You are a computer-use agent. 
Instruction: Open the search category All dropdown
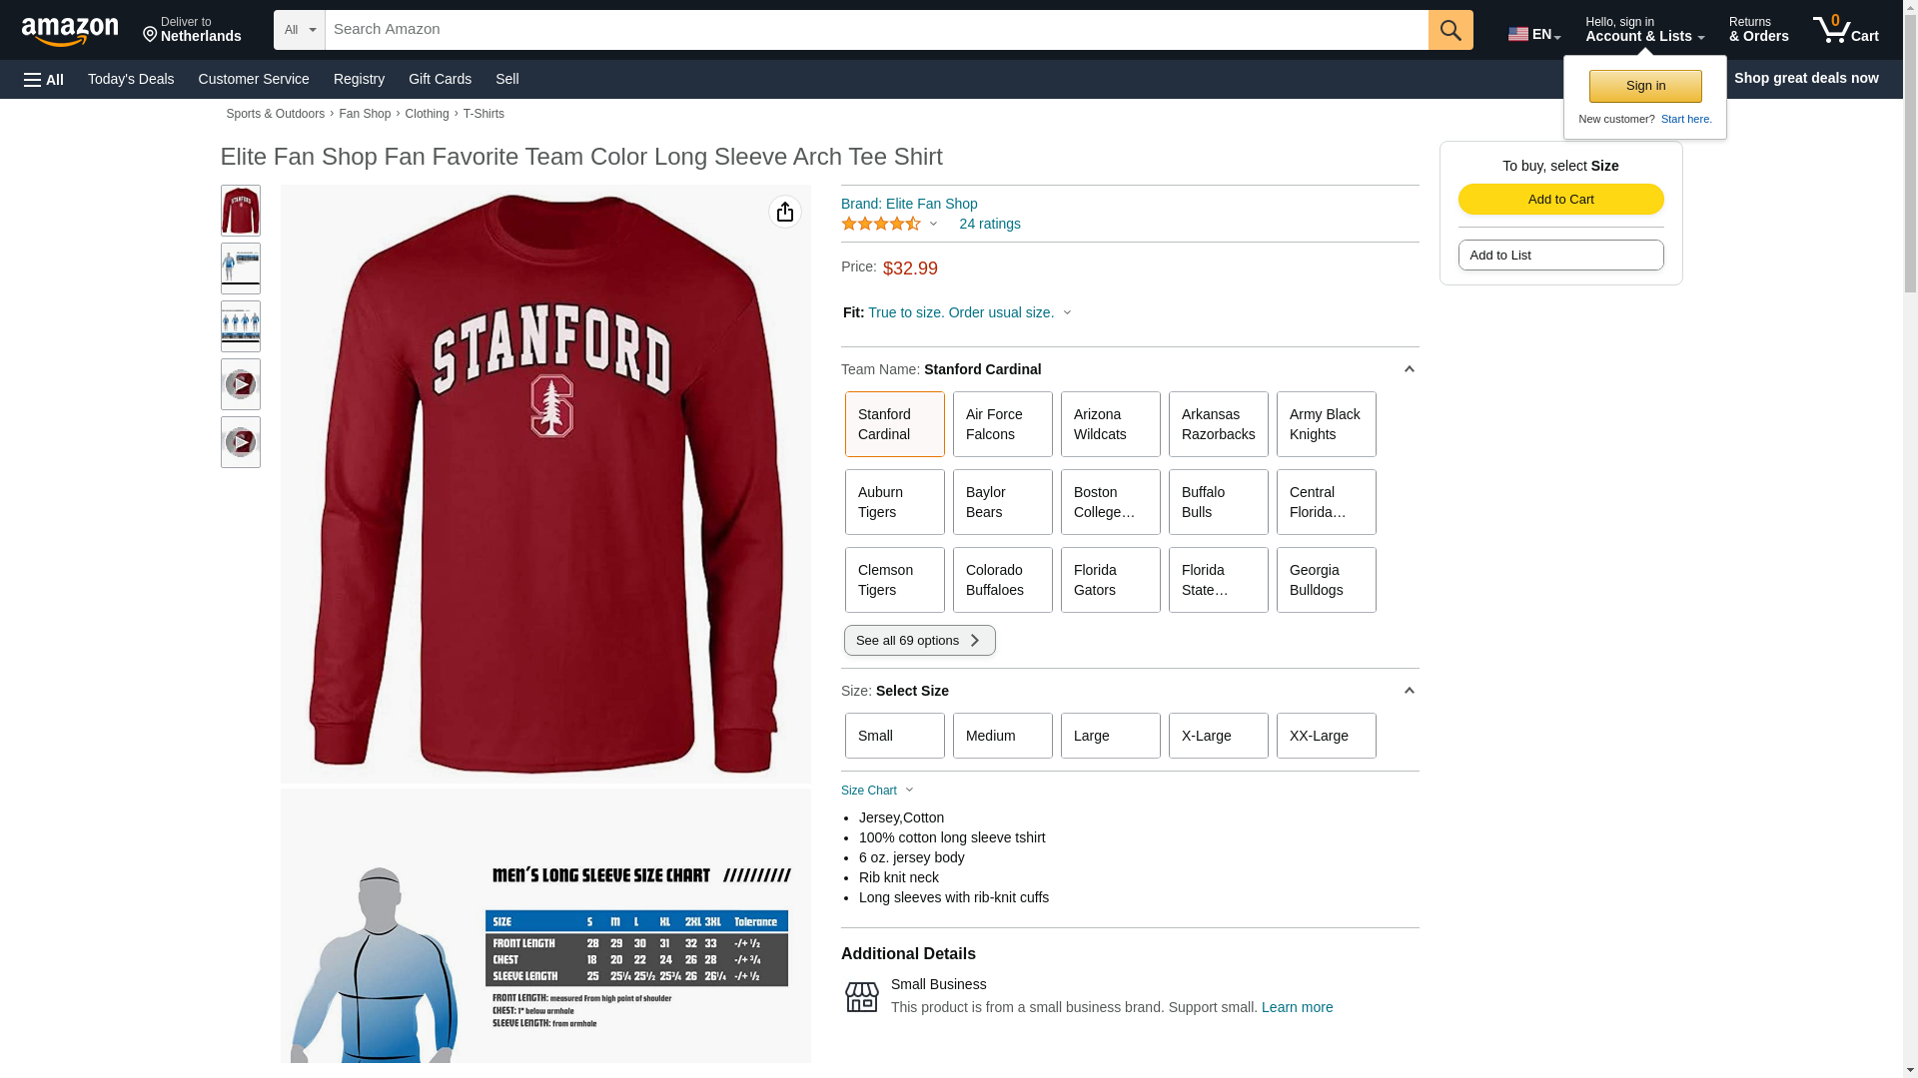point(300,30)
